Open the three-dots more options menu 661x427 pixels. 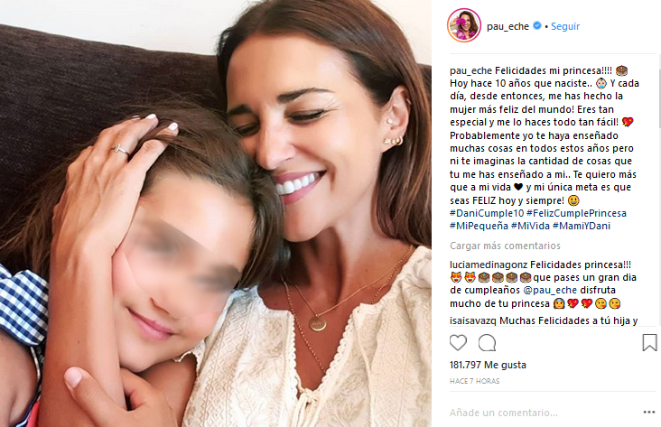649,412
